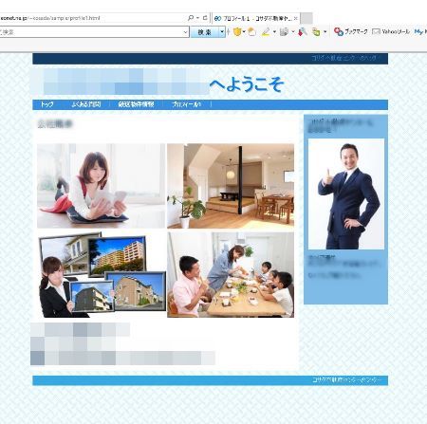Close the プロフィール1 browser tab
This screenshot has height=424, width=427.
[295, 19]
